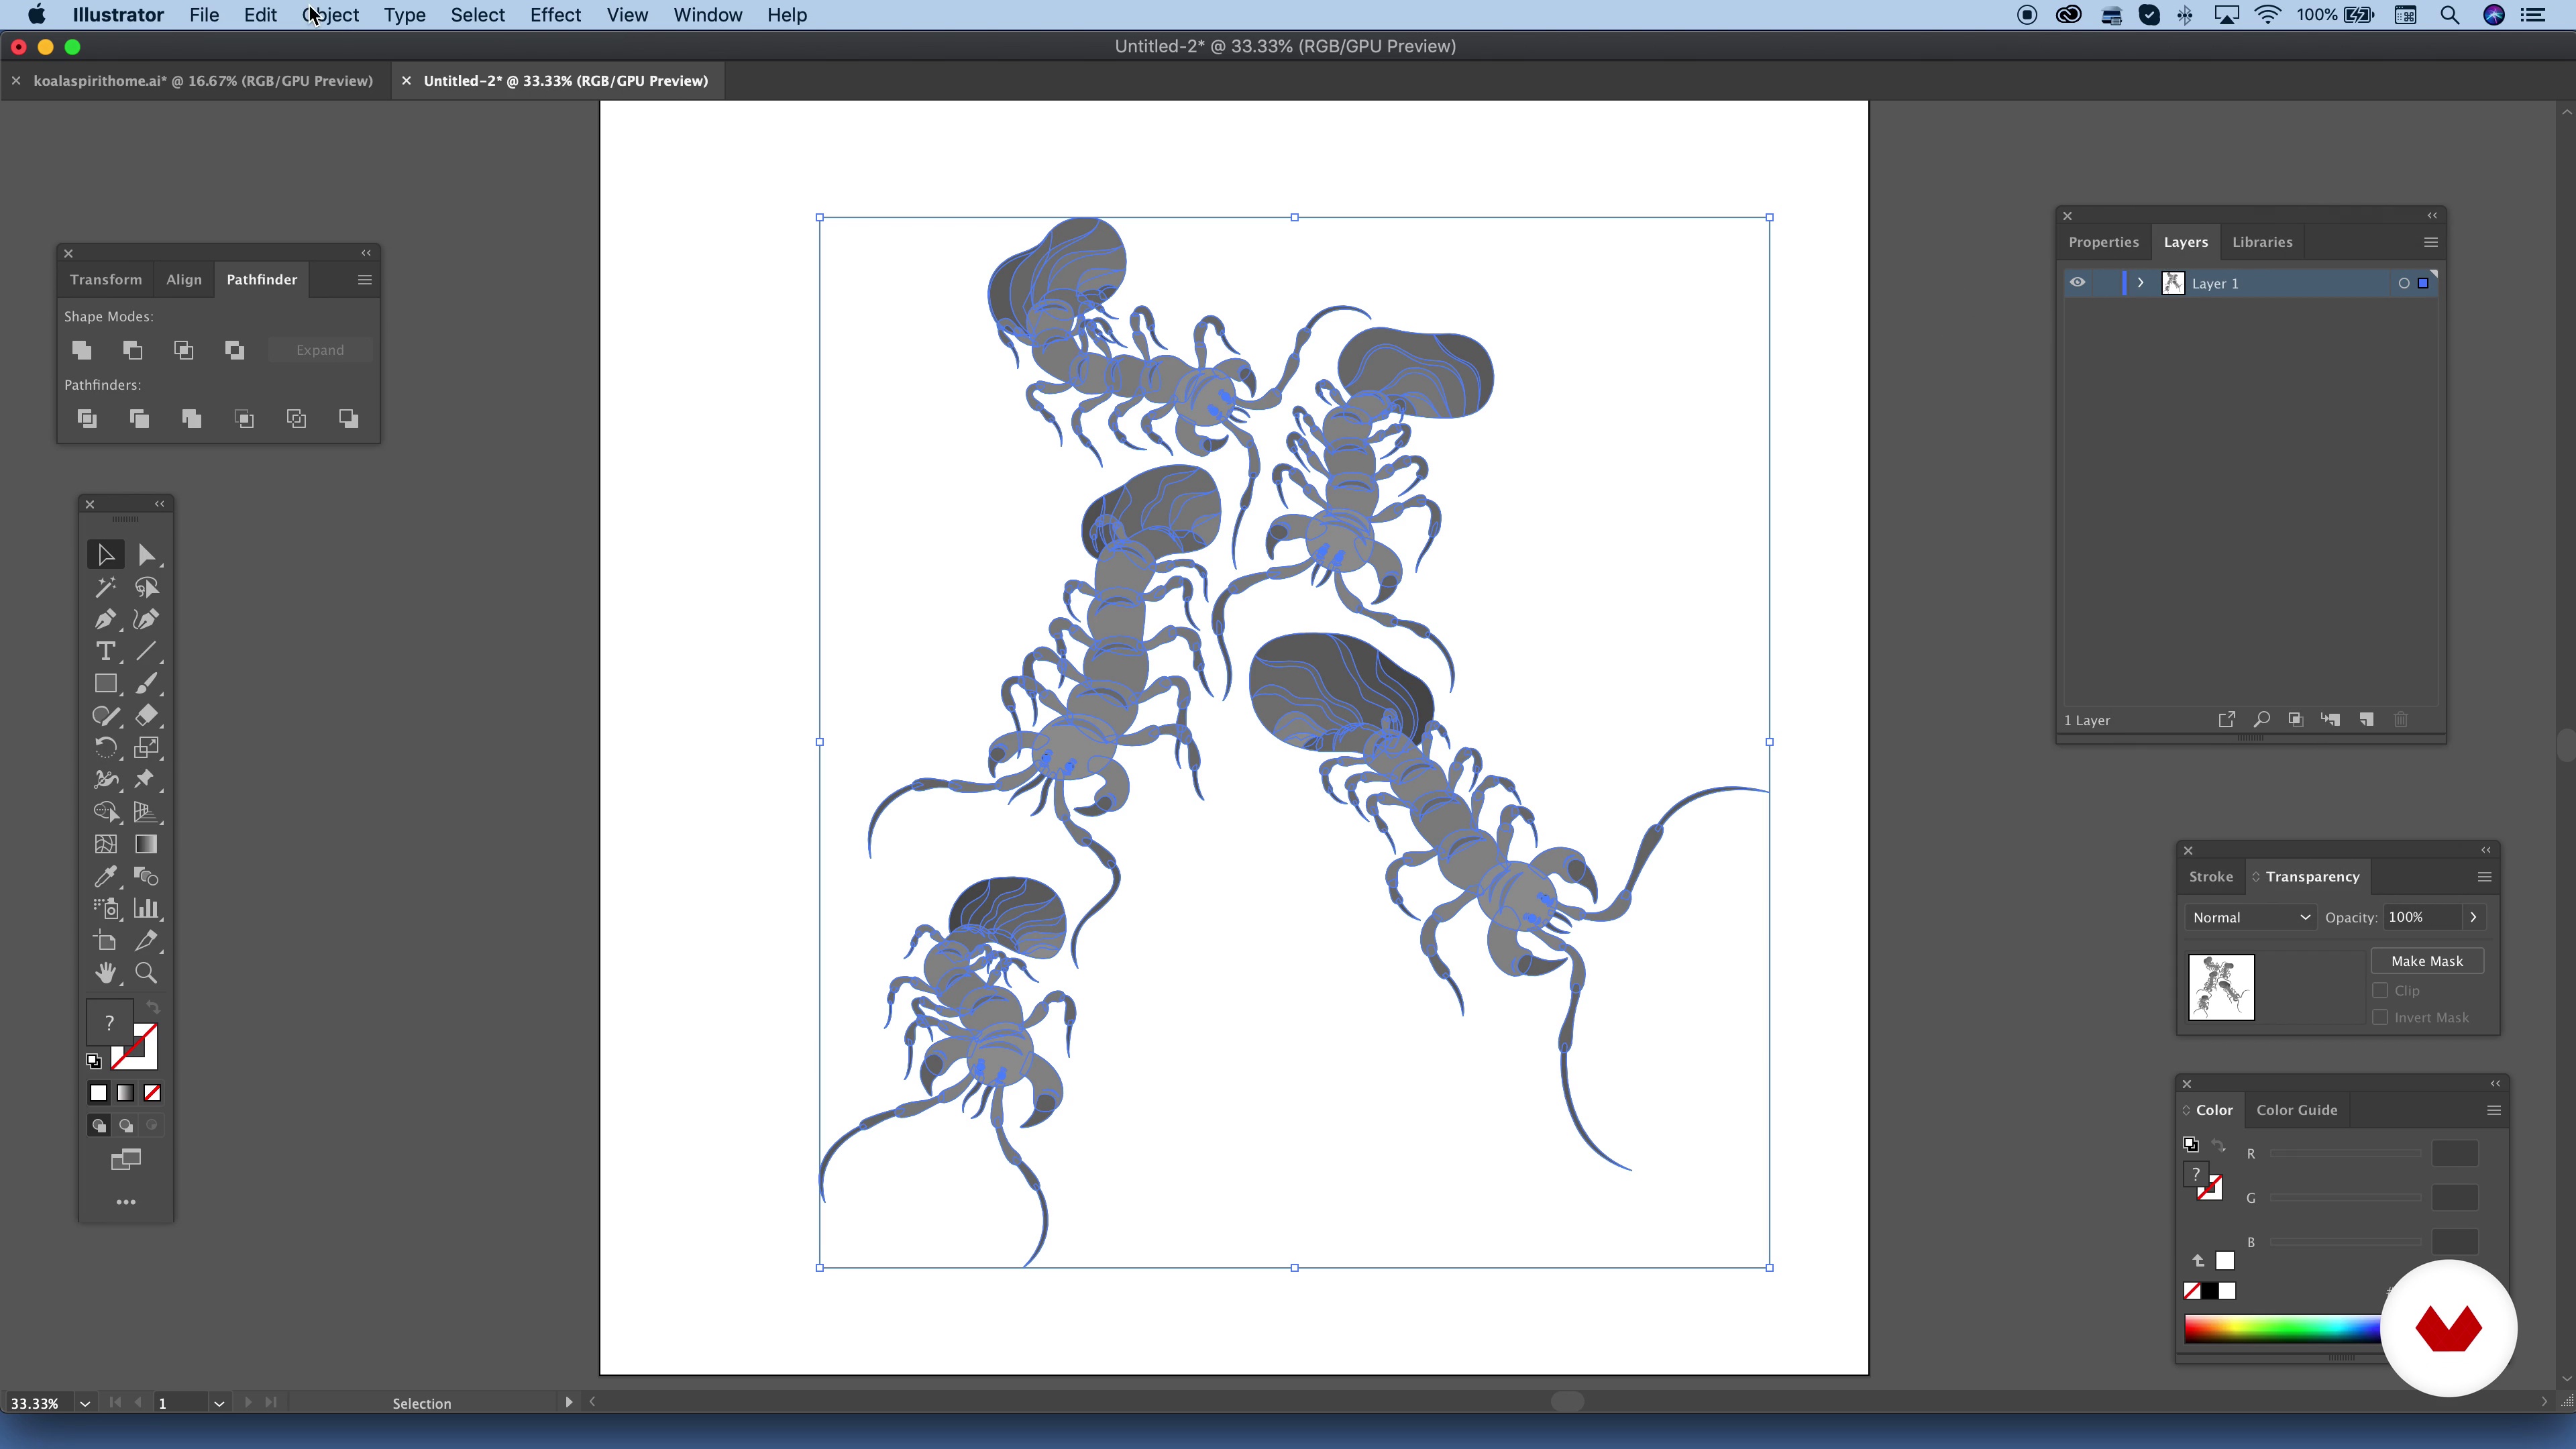Select the Mesh tool

105,844
